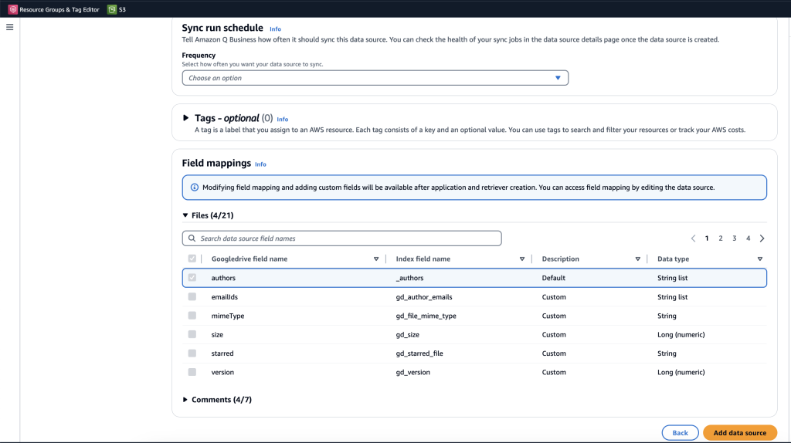Click the info circle icon in the notice banner

pos(194,188)
